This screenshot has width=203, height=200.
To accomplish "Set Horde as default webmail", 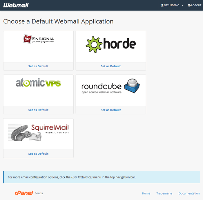I will pos(111,66).
